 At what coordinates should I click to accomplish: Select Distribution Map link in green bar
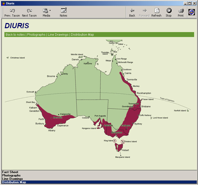click(x=82, y=35)
